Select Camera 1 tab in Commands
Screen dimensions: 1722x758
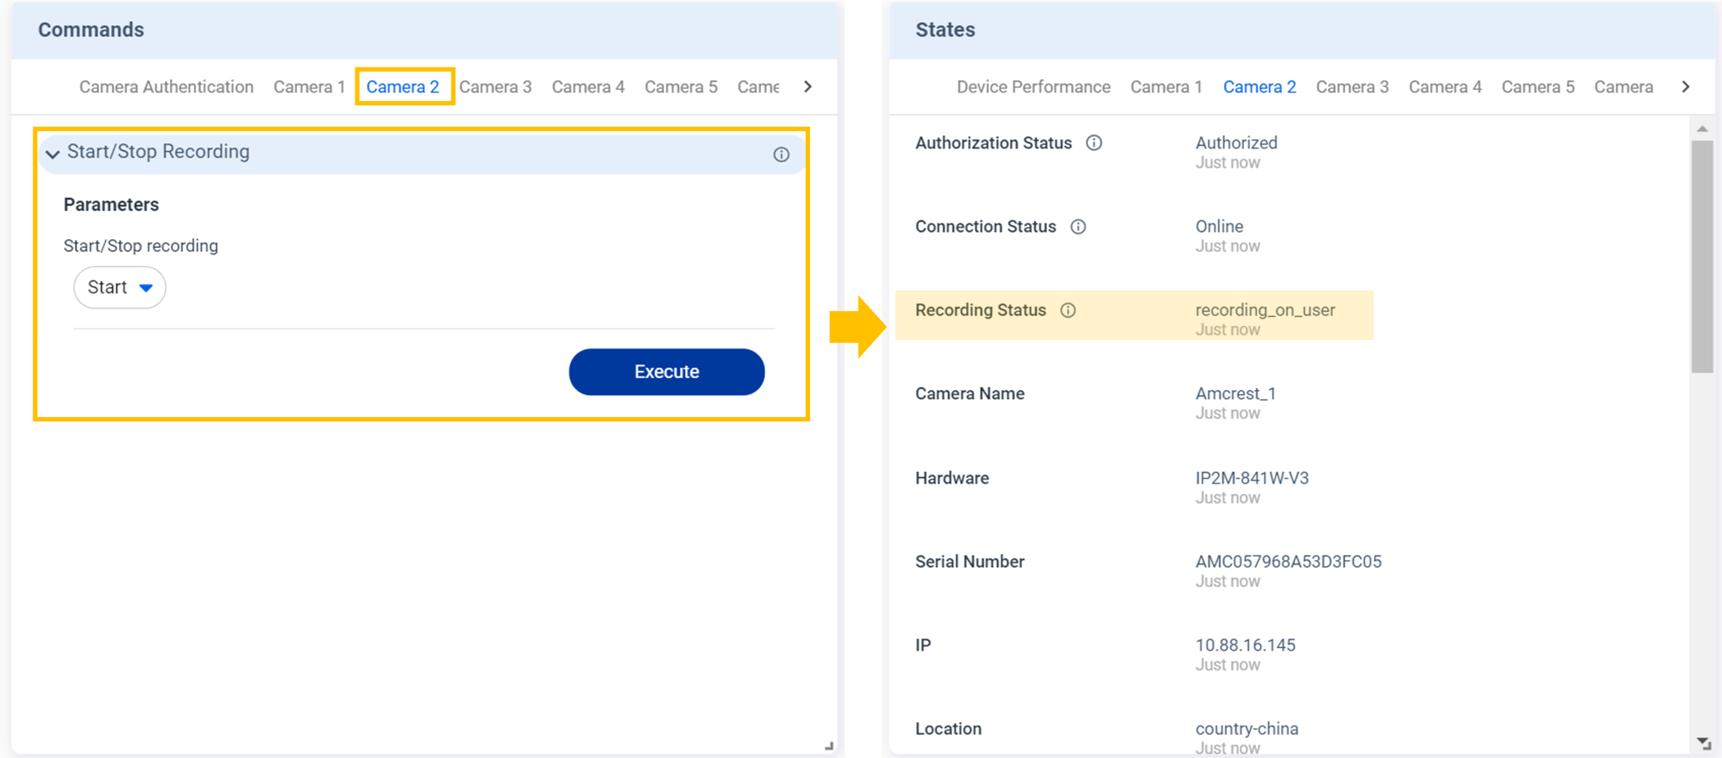click(309, 87)
